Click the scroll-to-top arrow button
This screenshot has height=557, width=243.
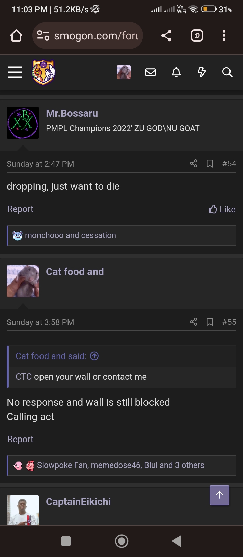pos(220,495)
